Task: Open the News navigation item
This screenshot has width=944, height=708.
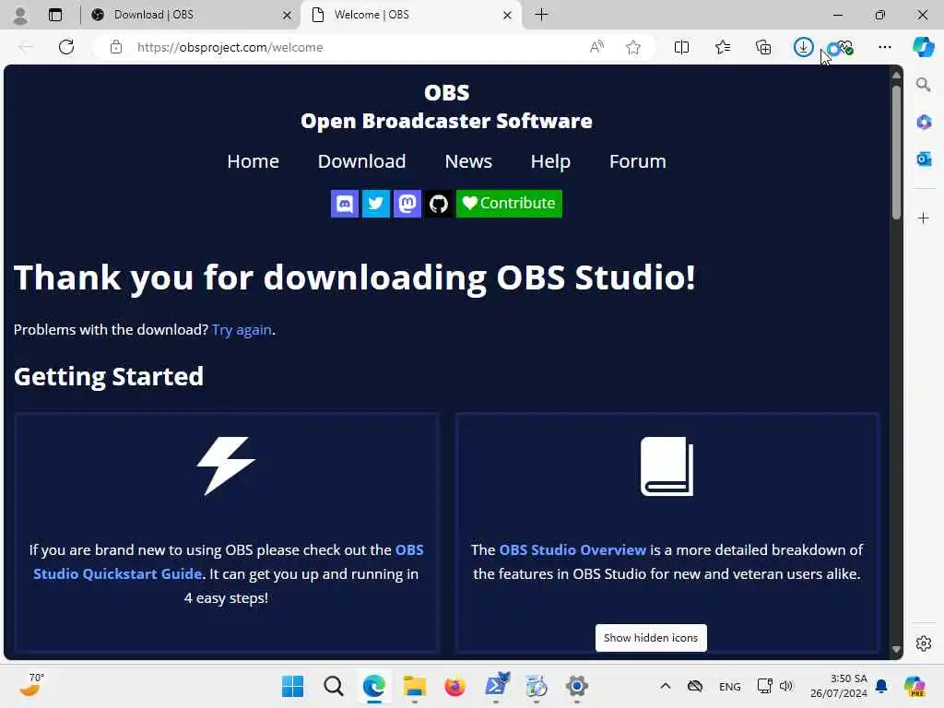Action: point(468,161)
